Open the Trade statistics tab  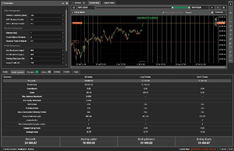coord(18,72)
